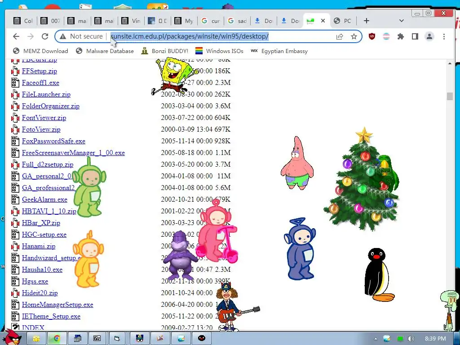The height and width of the screenshot is (345, 460).
Task: Open the Pingu taskbar button
Action: 202,339
